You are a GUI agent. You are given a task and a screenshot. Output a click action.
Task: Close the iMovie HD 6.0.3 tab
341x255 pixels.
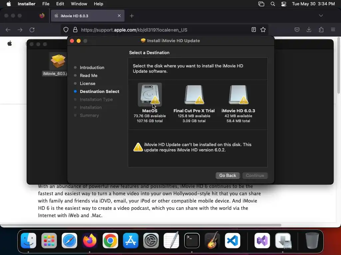pyautogui.click(x=119, y=16)
